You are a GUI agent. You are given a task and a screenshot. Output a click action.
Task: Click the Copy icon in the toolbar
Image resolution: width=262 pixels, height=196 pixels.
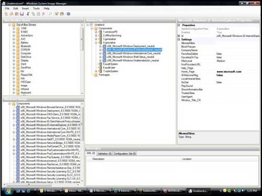[x=33, y=14]
